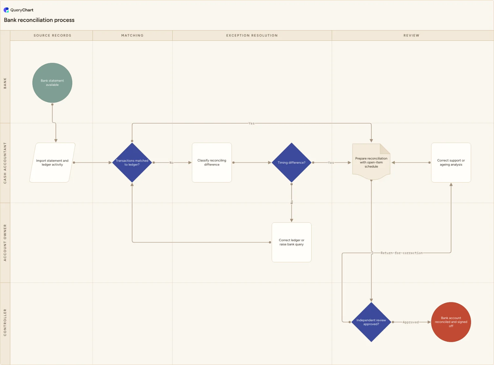Click the 'Timing difference?' decision diamond

click(x=291, y=162)
